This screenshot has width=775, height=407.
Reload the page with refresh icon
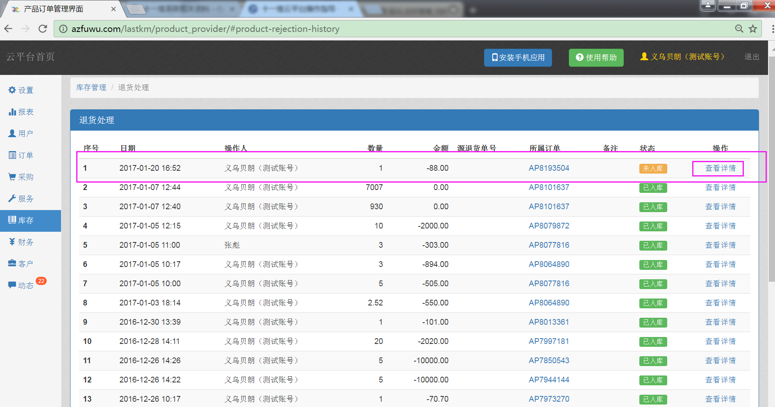pyautogui.click(x=43, y=29)
